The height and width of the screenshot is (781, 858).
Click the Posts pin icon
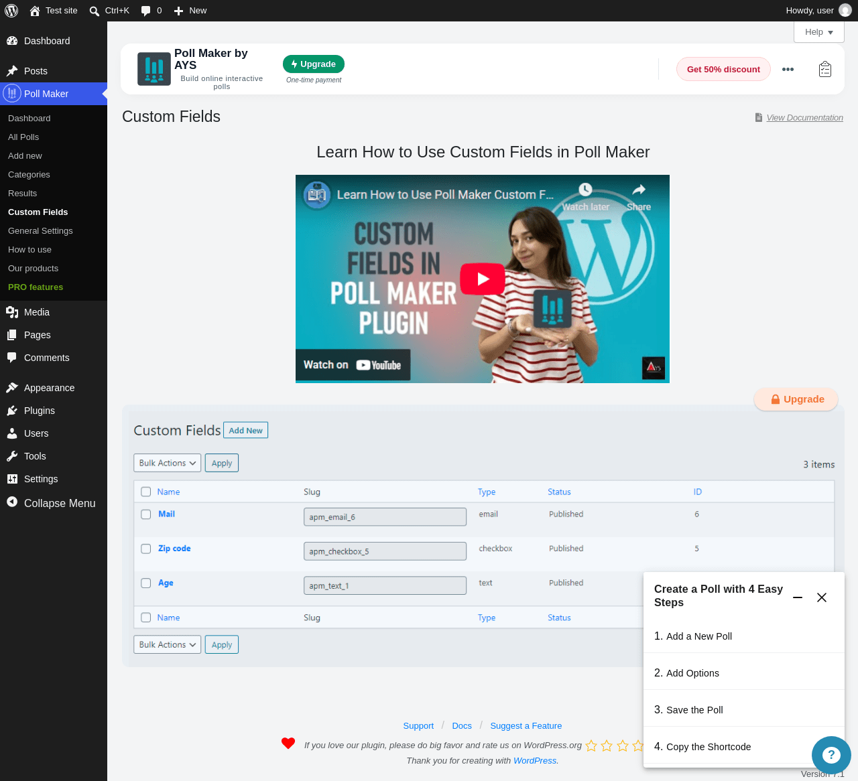point(12,71)
